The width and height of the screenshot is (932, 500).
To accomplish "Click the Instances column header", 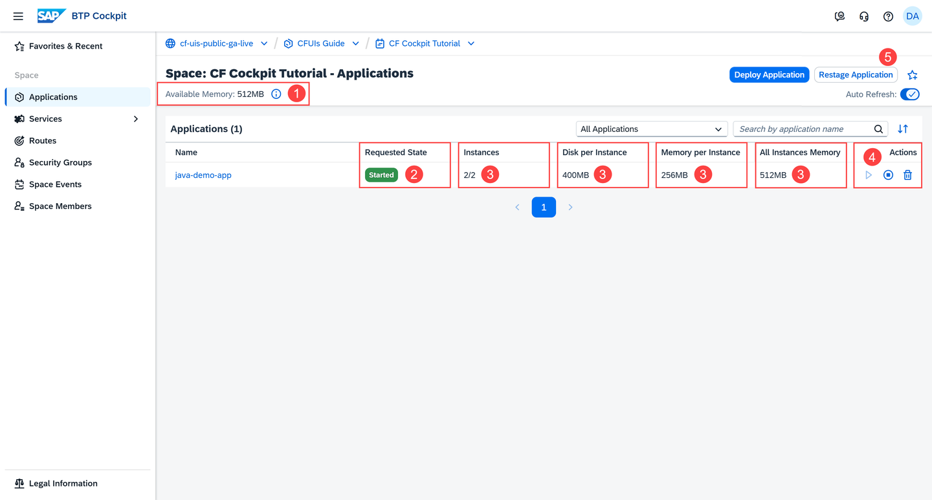I will click(x=482, y=153).
